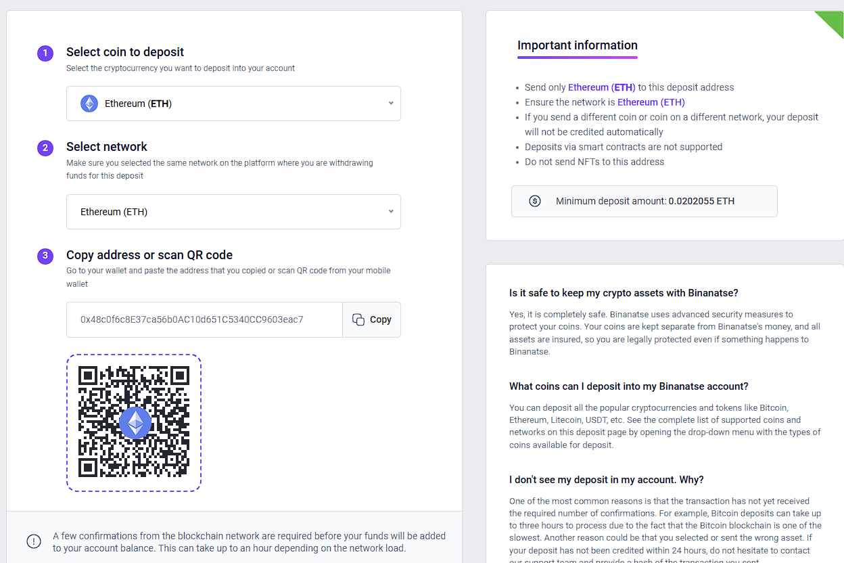Click the purple step 3 badge

pyautogui.click(x=45, y=256)
